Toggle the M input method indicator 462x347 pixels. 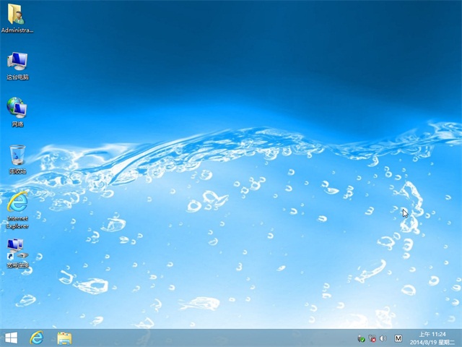pyautogui.click(x=398, y=338)
